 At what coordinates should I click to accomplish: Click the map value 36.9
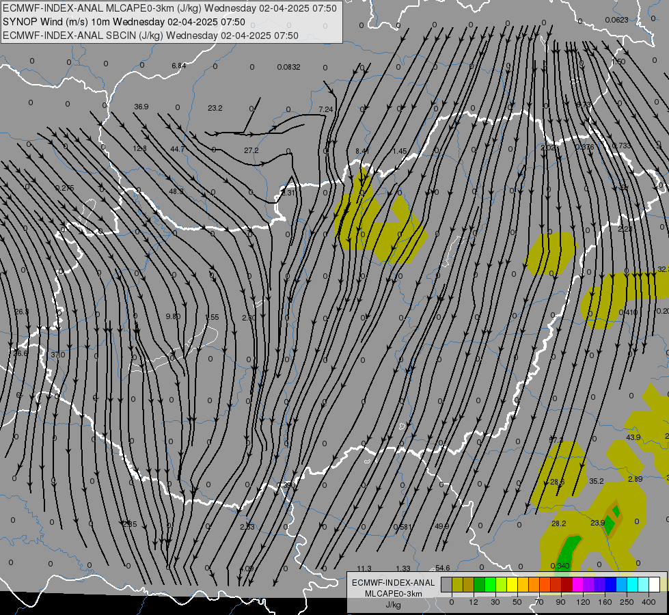(x=141, y=107)
